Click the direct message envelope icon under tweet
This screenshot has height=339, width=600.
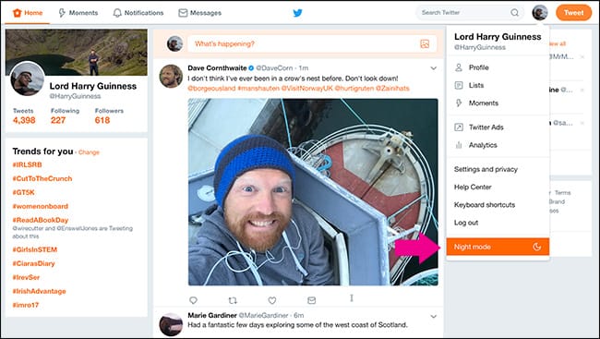[x=311, y=300]
